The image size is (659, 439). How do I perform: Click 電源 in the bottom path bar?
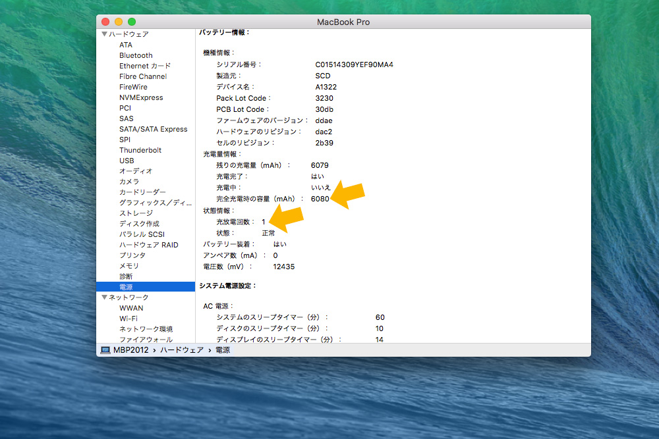click(223, 350)
